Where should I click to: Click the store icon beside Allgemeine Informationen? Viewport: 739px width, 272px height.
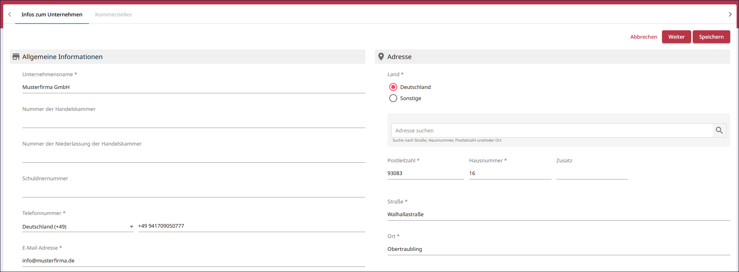(16, 57)
